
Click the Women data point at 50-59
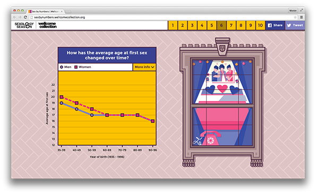[92, 109]
